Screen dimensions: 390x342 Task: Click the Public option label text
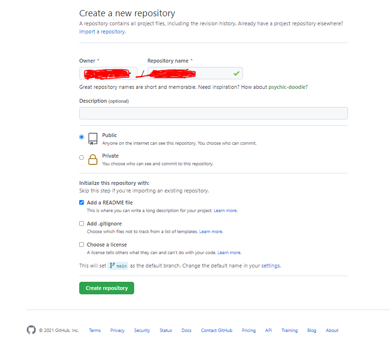click(109, 135)
